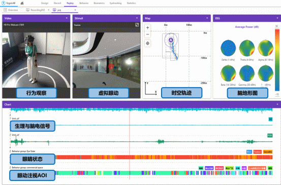Click the ErgoLAB logo icon
This screenshot has width=281, height=185.
tap(4, 3)
